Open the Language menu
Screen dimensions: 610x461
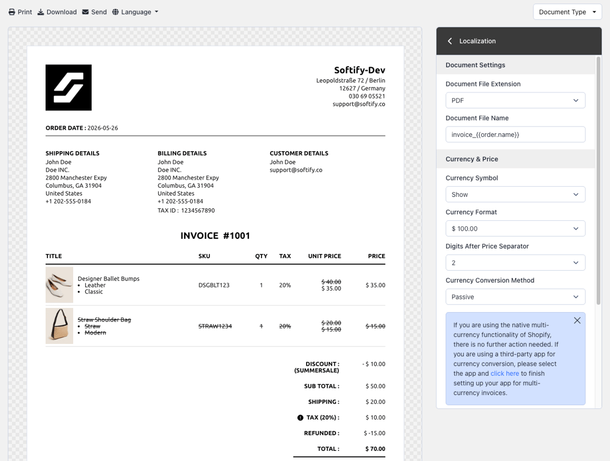(136, 12)
